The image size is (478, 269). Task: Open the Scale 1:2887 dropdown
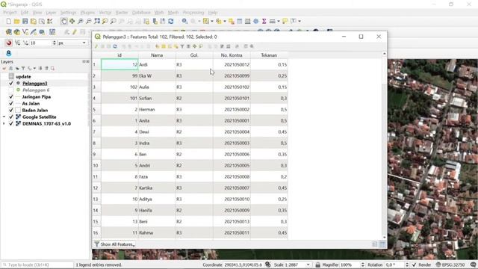308,265
